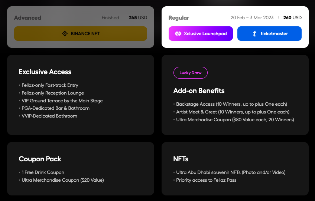Click the Artist Meet & Greet item
Viewport: 315px width, 201px height.
(233, 112)
